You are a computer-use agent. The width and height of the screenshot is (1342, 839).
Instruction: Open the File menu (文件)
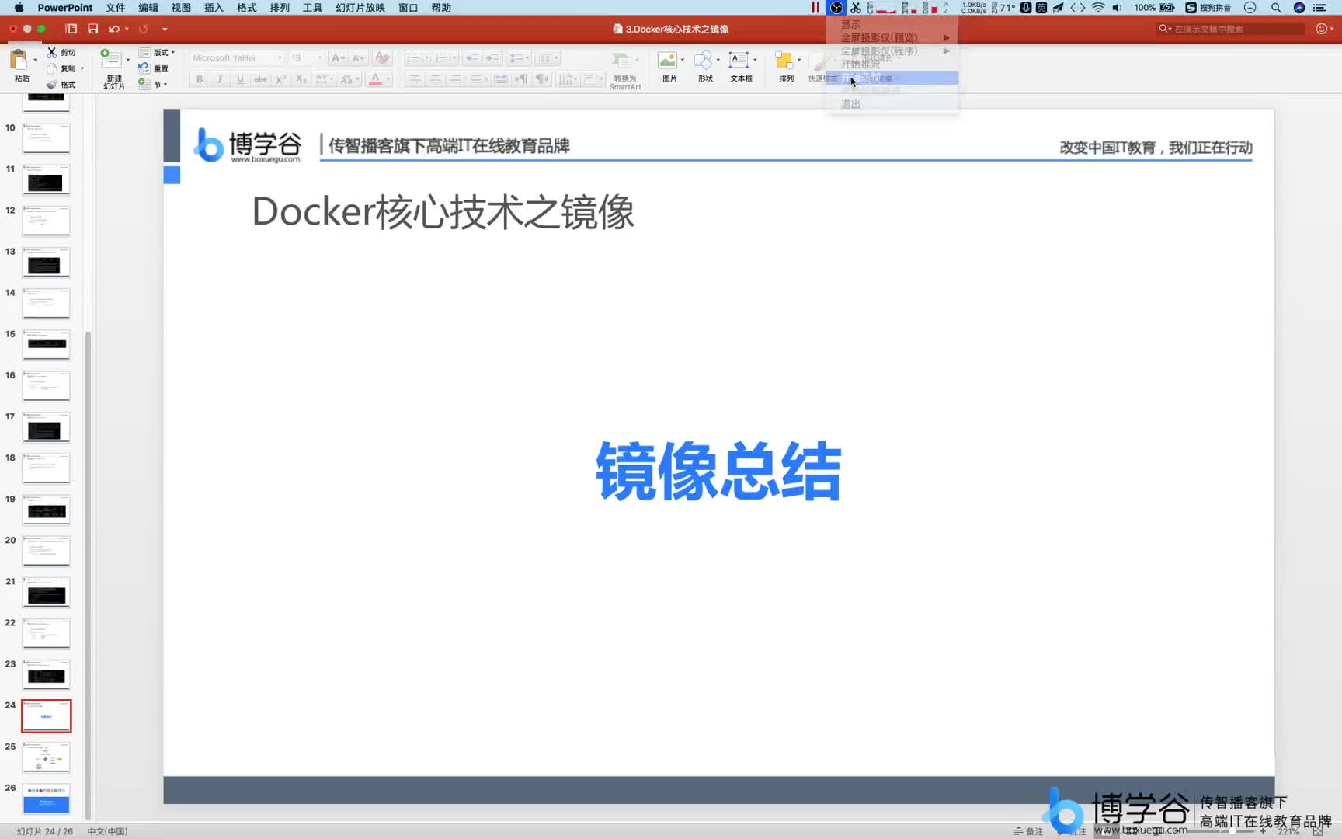[x=115, y=8]
